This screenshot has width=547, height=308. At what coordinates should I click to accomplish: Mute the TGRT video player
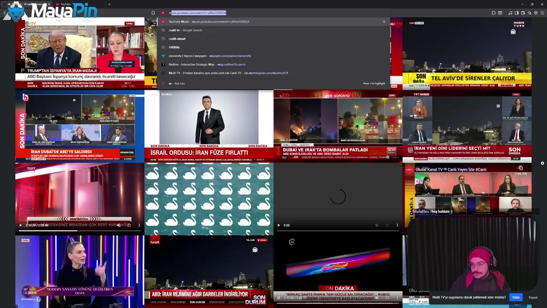point(118,225)
